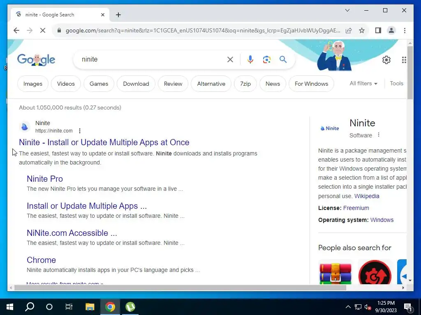Select the For Windows filter chip
This screenshot has height=315, width=421.
311,84
